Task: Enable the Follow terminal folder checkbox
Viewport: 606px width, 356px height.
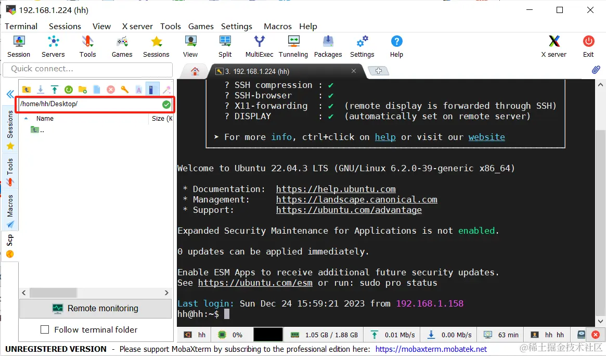Action: coord(45,329)
